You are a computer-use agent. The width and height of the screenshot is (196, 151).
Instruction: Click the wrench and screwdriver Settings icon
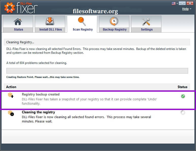146,22
